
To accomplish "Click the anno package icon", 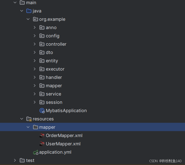I will pos(42,27).
